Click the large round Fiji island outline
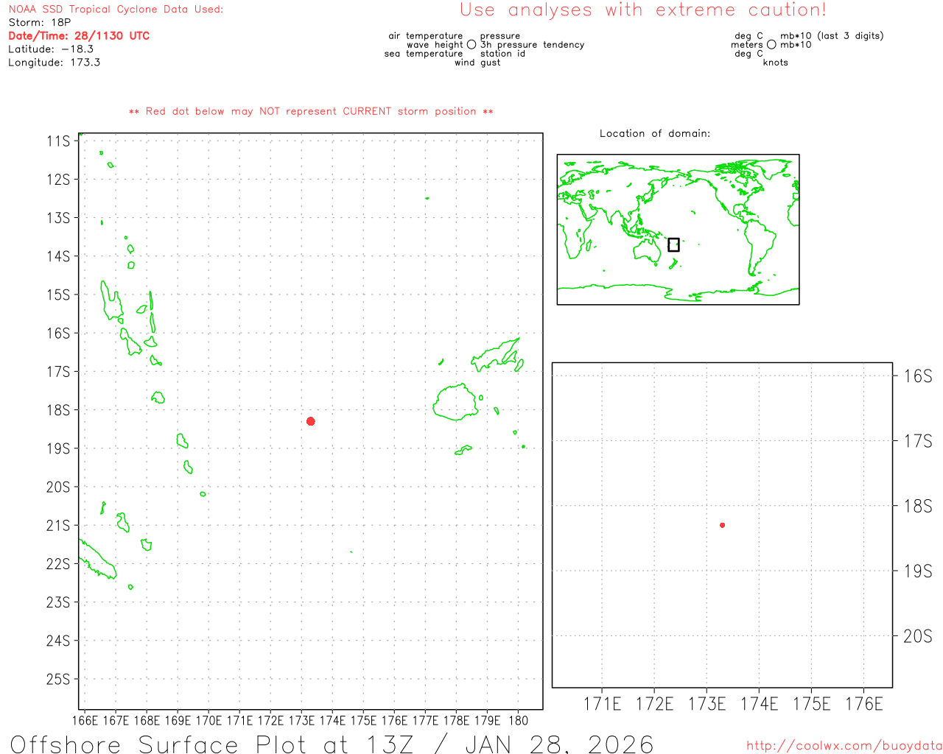The height and width of the screenshot is (754, 943). coord(455,402)
